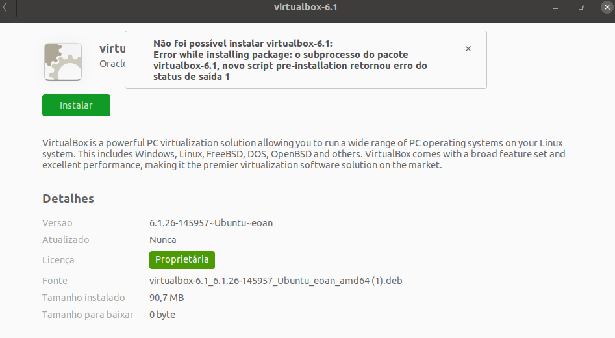This screenshot has width=615, height=338.
Task: Click the virtualbox-6.1 title in header bar
Action: point(305,7)
